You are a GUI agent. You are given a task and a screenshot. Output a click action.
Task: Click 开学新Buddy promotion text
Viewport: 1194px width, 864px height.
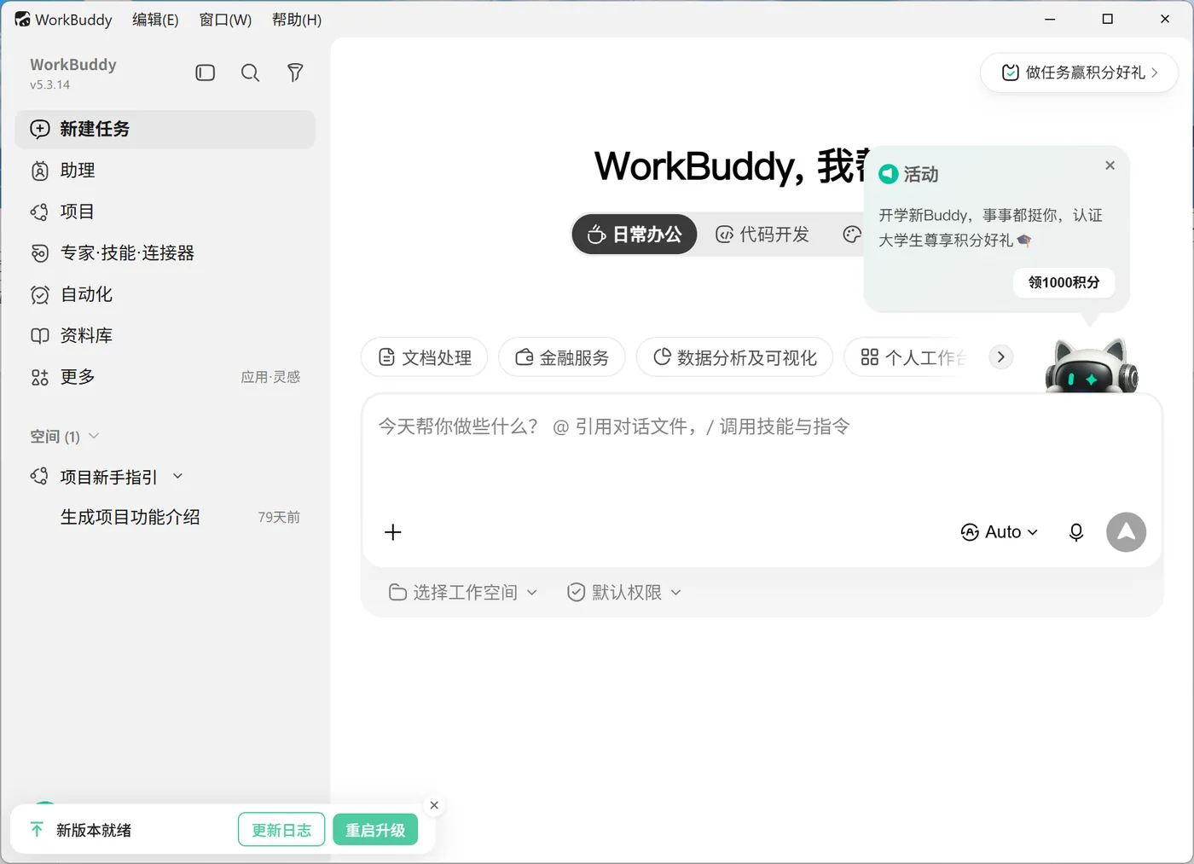pyautogui.click(x=990, y=228)
